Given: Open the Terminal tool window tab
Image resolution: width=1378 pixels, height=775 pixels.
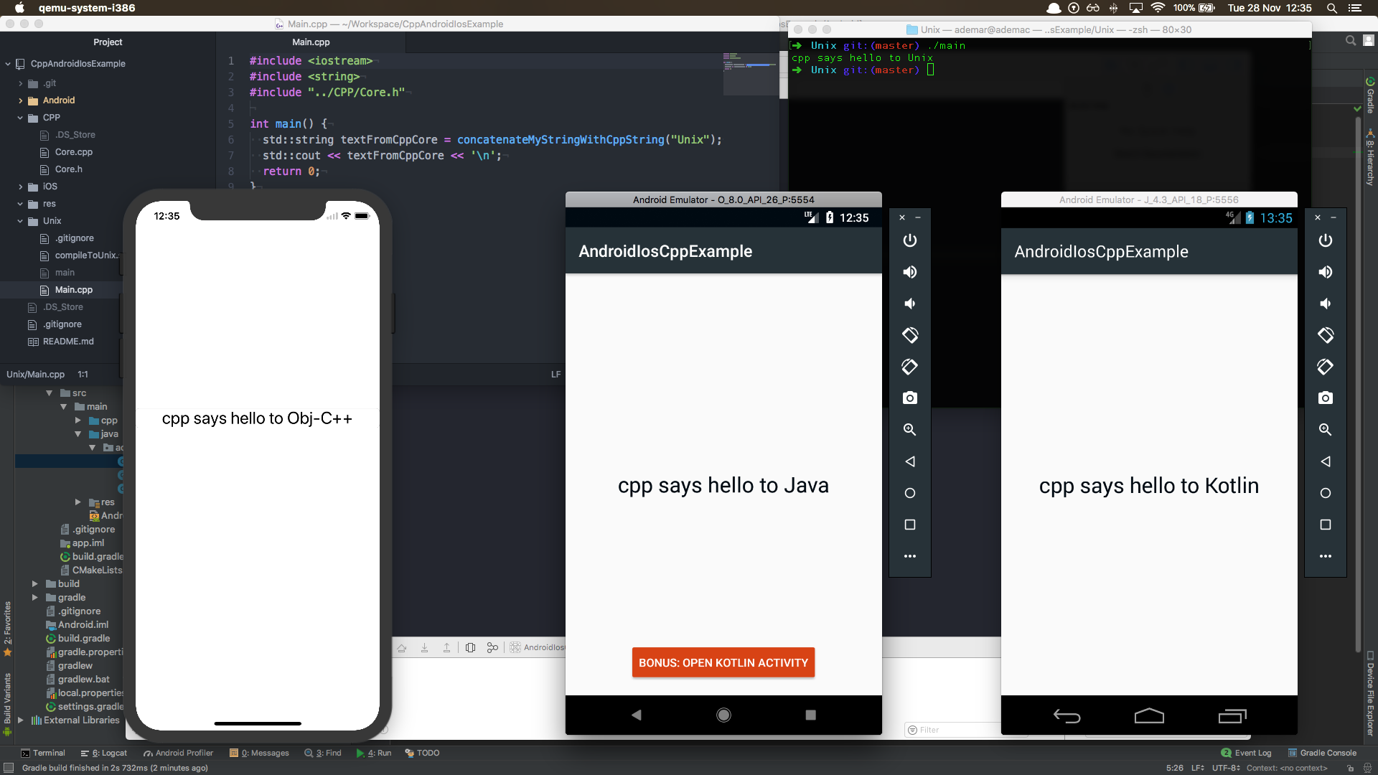Looking at the screenshot, I should point(43,753).
